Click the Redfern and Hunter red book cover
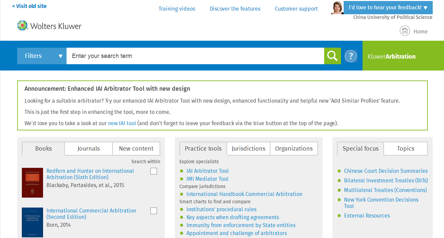 (x=32, y=183)
